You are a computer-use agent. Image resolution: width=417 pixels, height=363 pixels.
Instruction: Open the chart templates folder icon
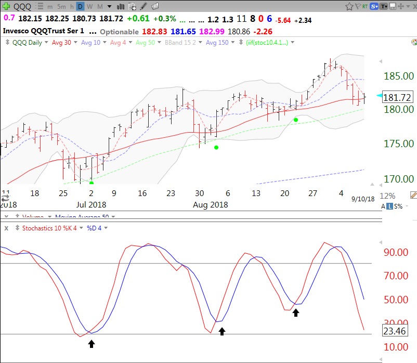155,6
